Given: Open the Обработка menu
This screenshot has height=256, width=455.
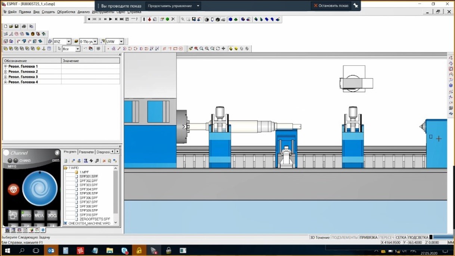Looking at the screenshot, I should [x=66, y=12].
